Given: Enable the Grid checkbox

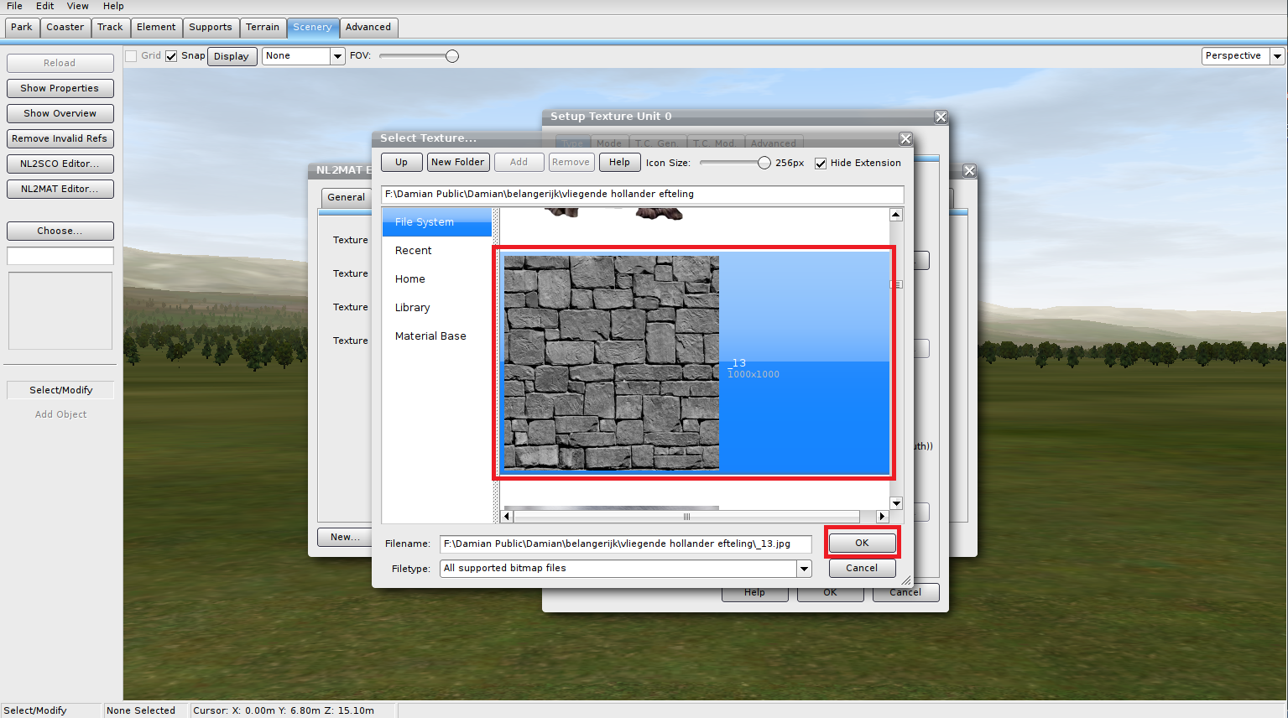Looking at the screenshot, I should click(x=132, y=56).
